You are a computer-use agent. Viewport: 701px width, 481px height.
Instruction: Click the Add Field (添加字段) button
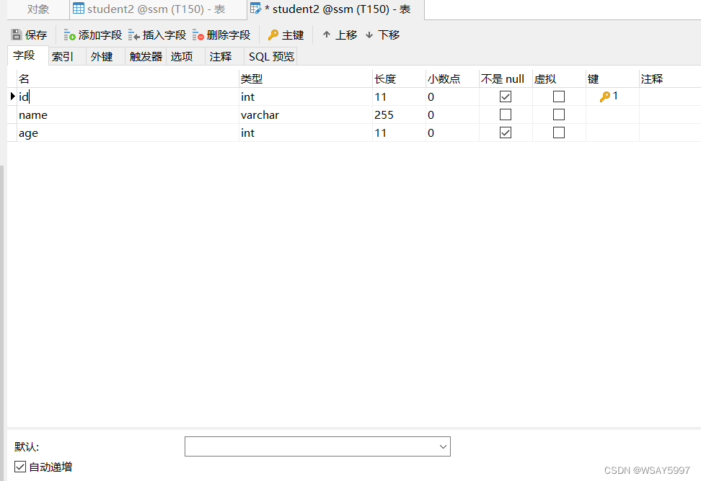coord(93,35)
